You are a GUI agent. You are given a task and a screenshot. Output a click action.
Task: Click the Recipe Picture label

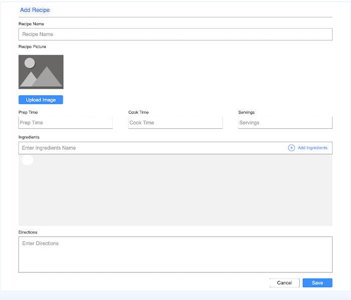point(32,47)
